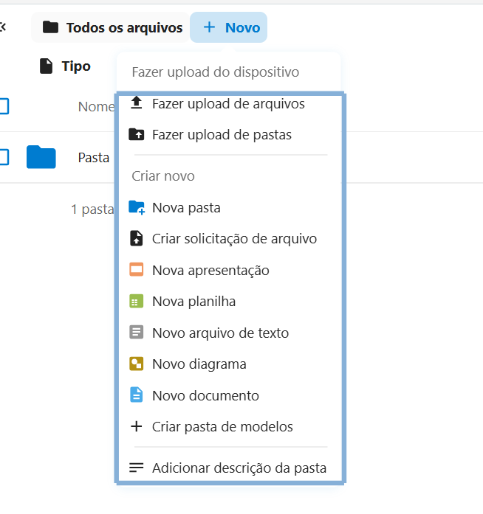This screenshot has width=483, height=514.
Task: Click the blue Nova pasta folder icon
Action: (137, 207)
